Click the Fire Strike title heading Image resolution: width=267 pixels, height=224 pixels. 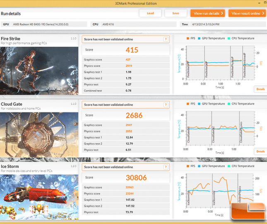tap(11, 39)
